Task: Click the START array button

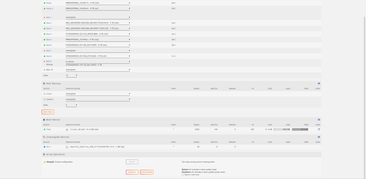Action: 132,162
